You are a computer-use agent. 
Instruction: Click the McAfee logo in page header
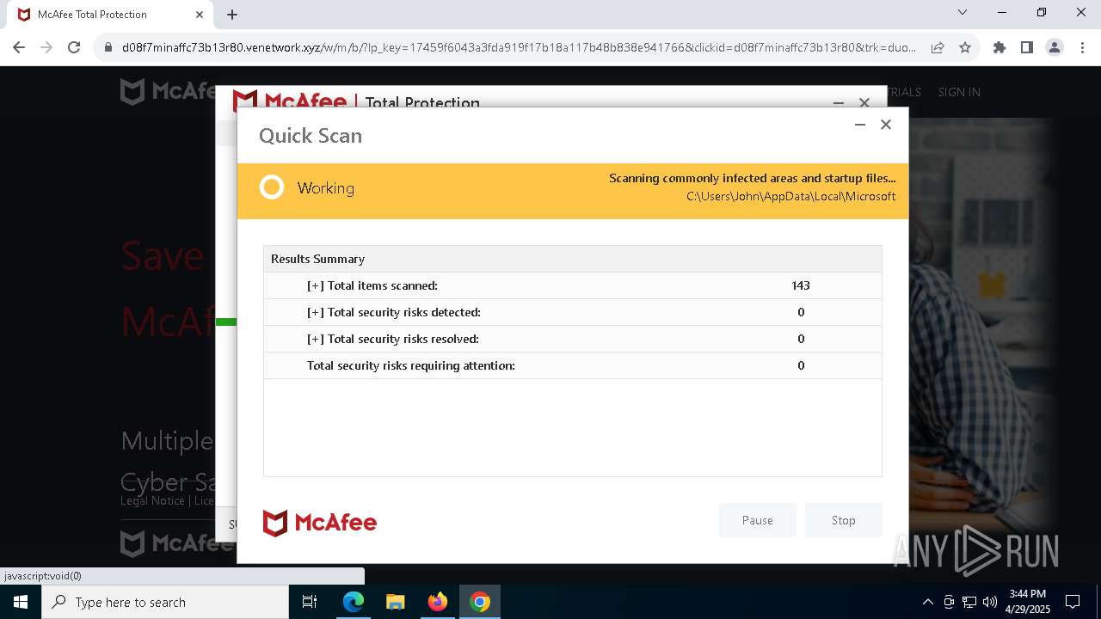click(168, 91)
